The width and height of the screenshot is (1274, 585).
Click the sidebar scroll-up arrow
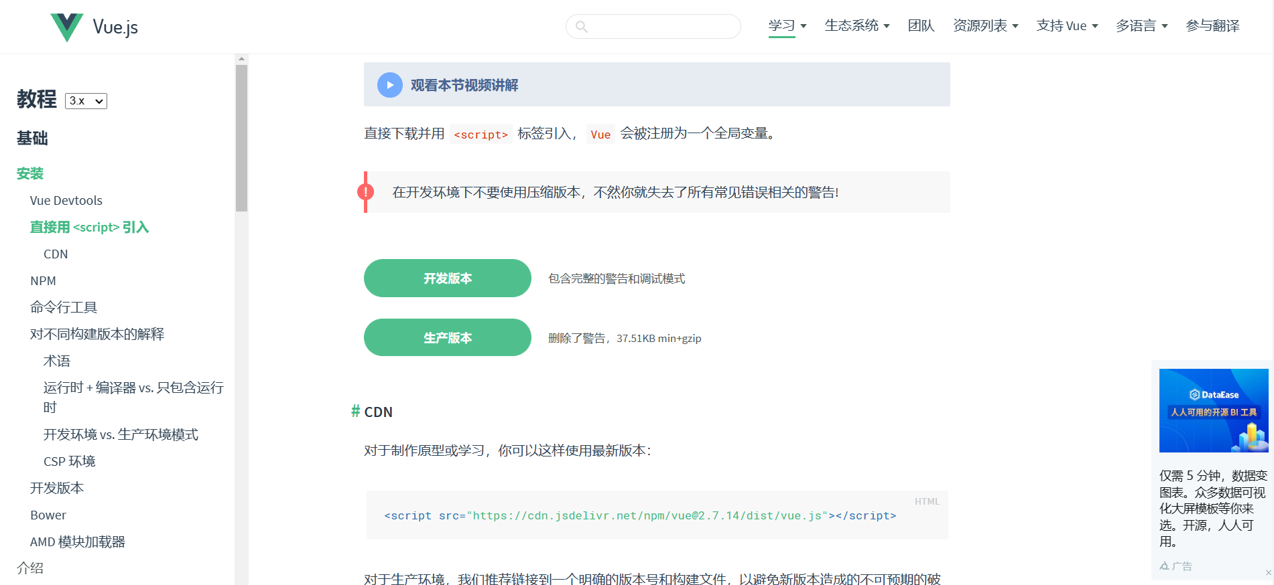click(x=241, y=59)
